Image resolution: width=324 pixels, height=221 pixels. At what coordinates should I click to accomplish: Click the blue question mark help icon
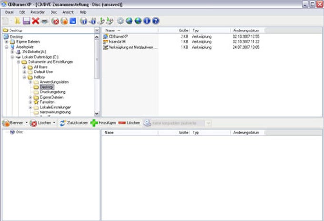coord(156,21)
